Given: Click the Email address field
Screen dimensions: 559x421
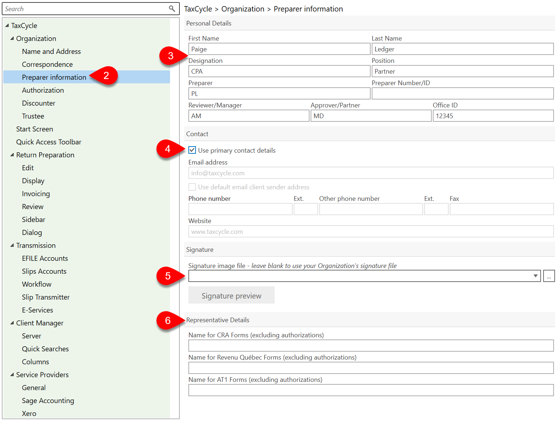Looking at the screenshot, I should pos(371,173).
